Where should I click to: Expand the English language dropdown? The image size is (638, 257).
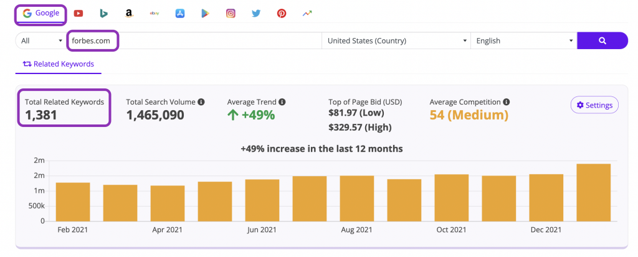523,41
